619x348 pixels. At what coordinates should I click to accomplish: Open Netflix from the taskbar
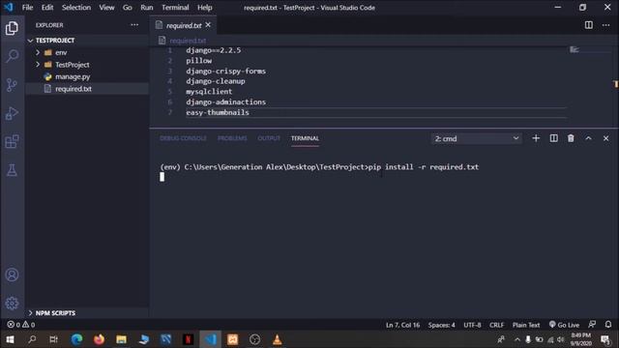tap(188, 339)
